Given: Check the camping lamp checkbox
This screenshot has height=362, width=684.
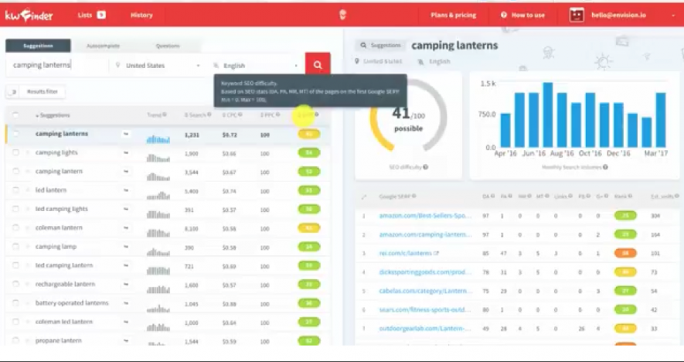Looking at the screenshot, I should click(15, 246).
